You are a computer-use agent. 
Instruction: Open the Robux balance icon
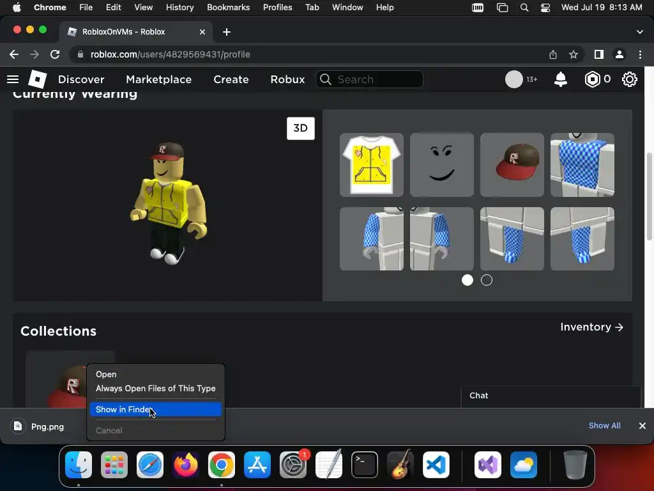pyautogui.click(x=592, y=79)
